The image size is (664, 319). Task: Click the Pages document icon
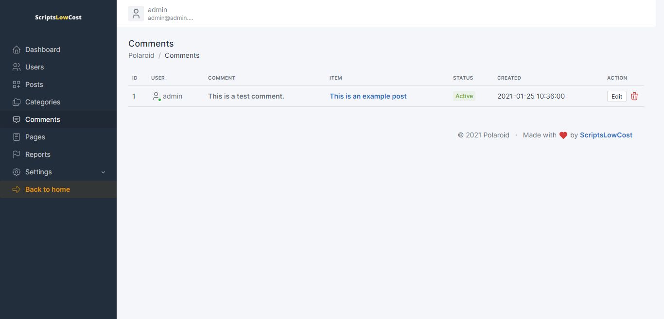(x=17, y=137)
